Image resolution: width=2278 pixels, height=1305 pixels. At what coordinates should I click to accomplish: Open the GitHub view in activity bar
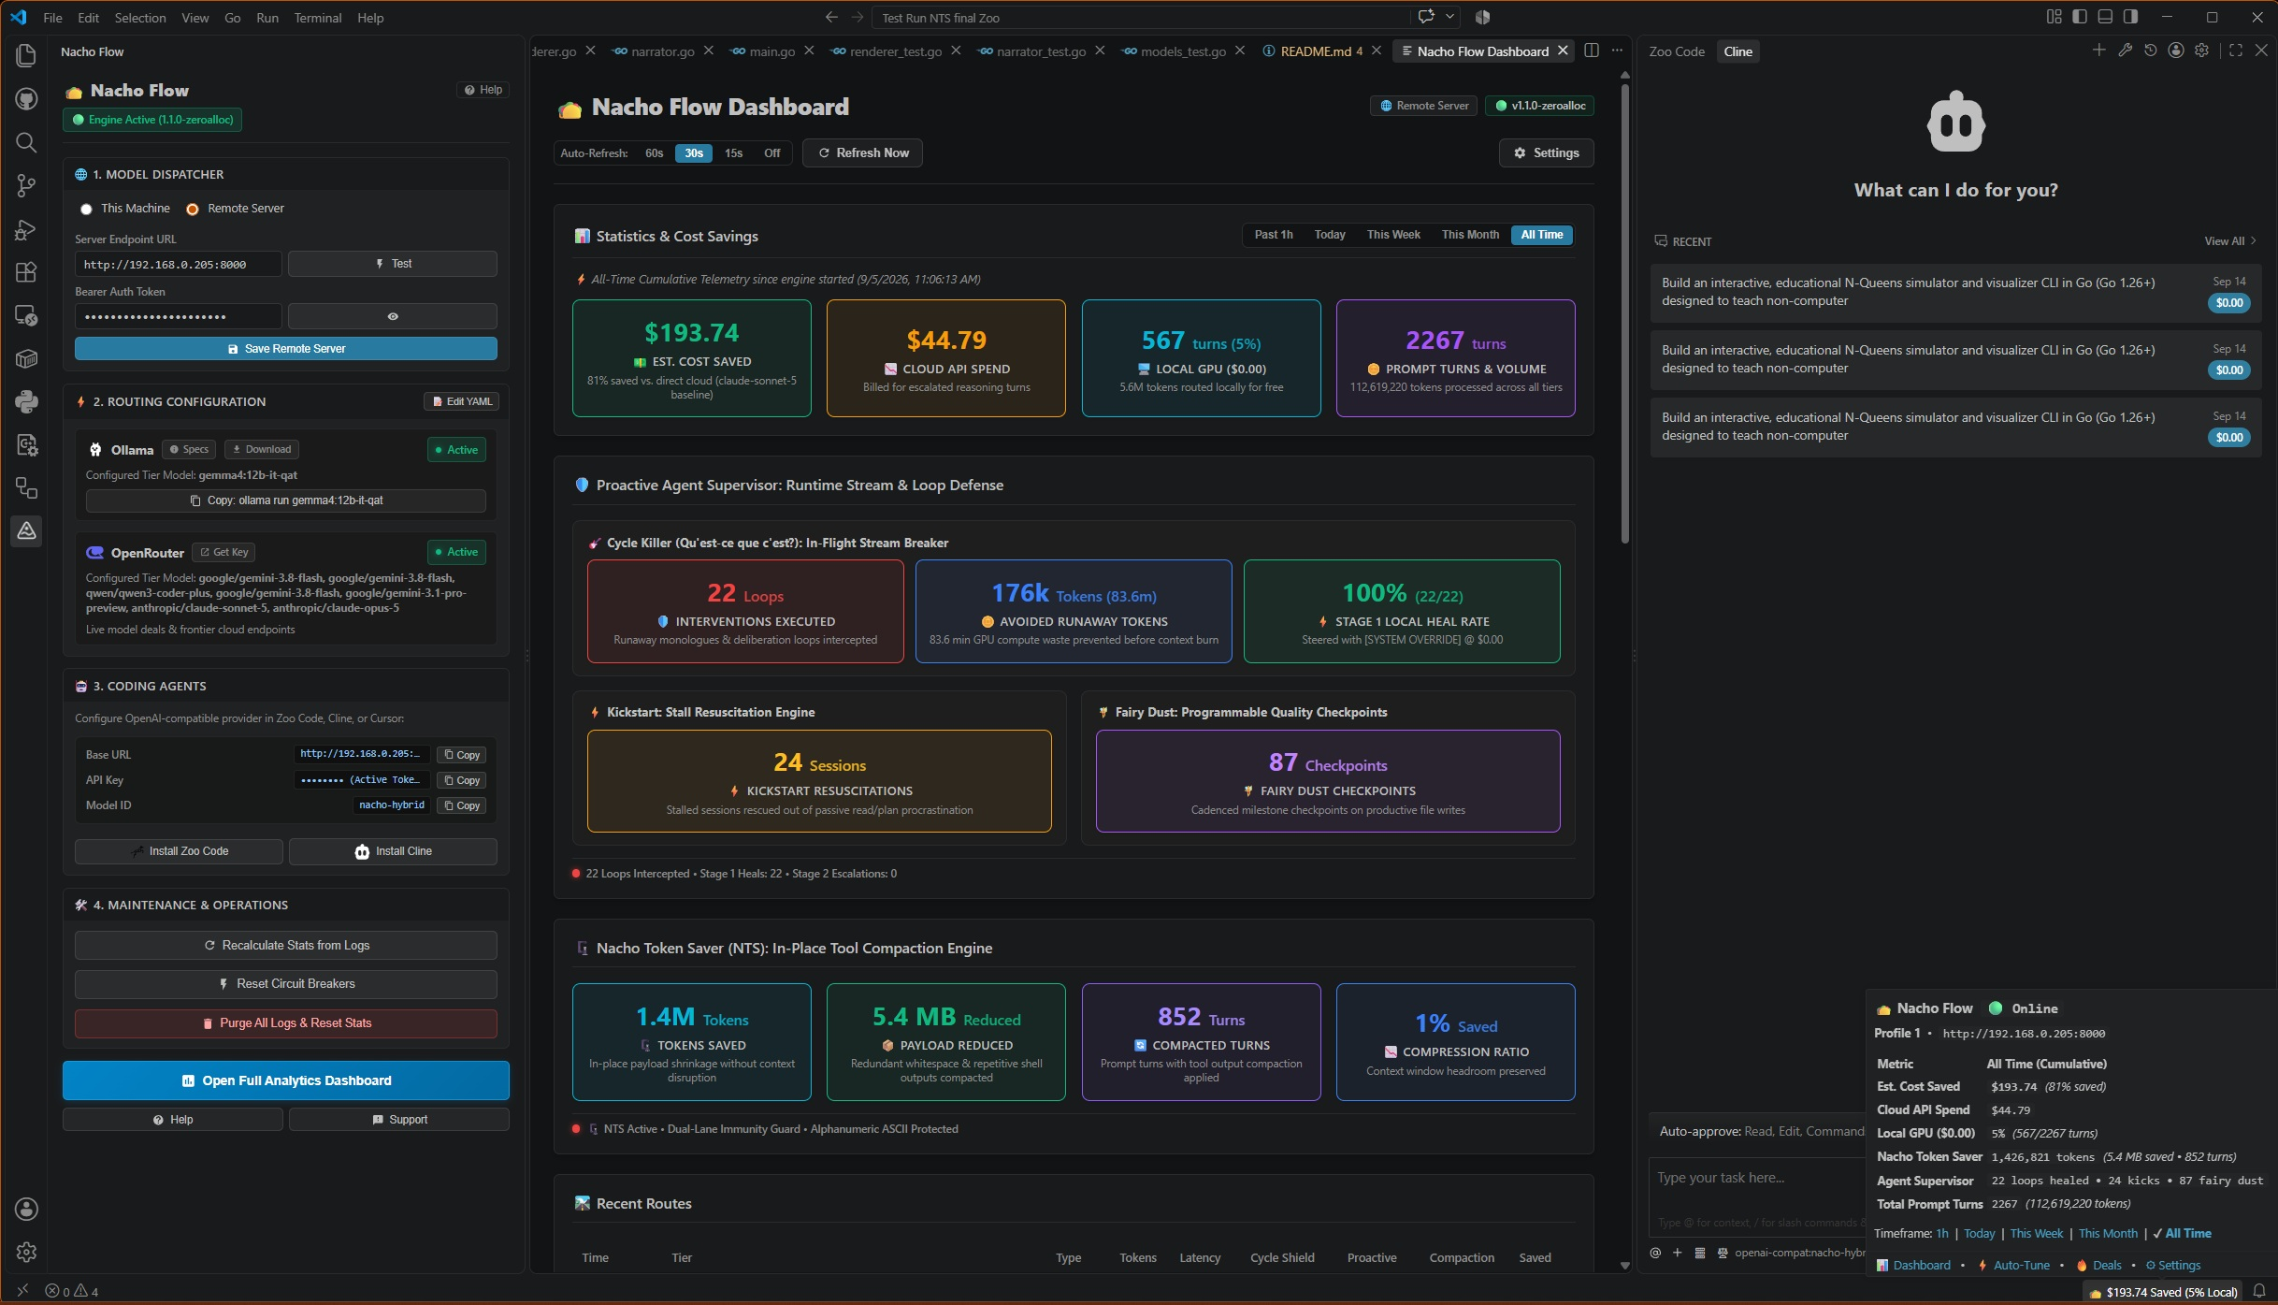tap(26, 98)
